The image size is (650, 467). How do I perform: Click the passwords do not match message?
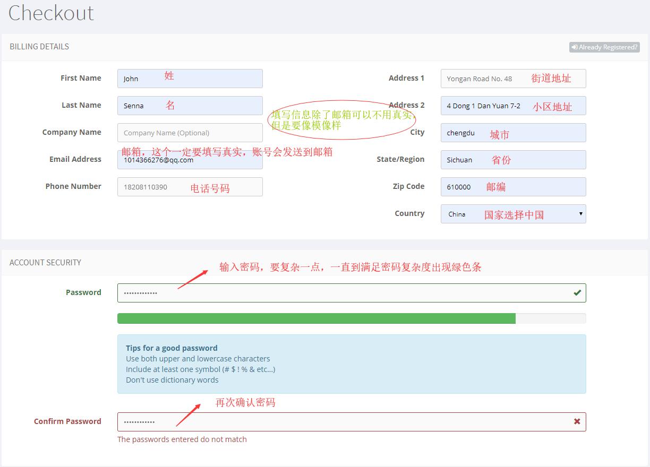182,439
